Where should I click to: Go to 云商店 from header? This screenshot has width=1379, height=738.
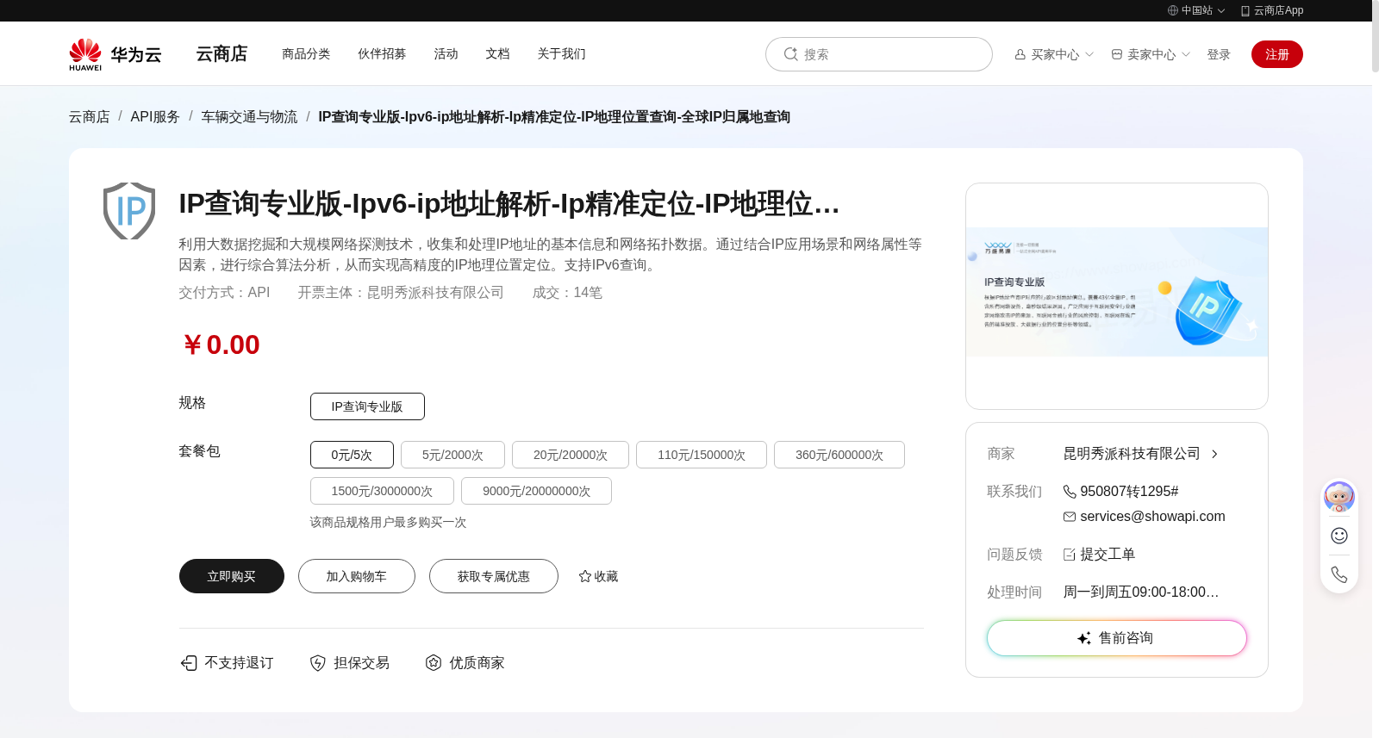tap(222, 53)
